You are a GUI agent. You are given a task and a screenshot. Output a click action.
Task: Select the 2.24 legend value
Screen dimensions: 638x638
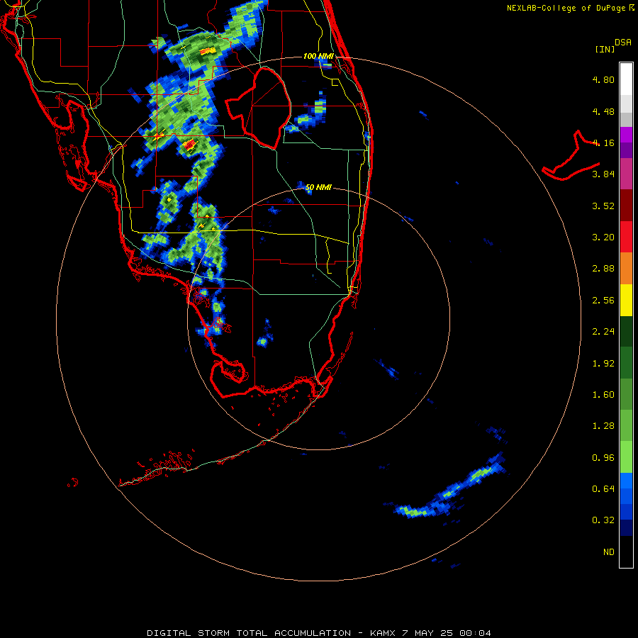point(603,332)
